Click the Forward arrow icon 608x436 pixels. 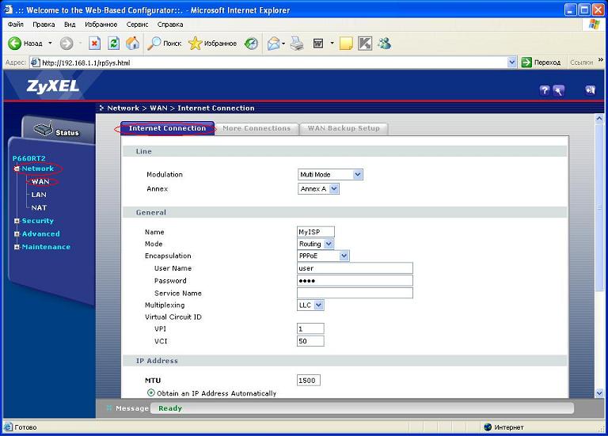(x=66, y=43)
